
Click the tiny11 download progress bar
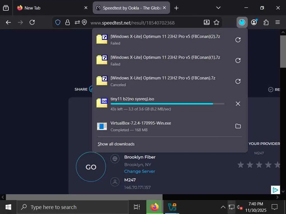tap(168, 104)
